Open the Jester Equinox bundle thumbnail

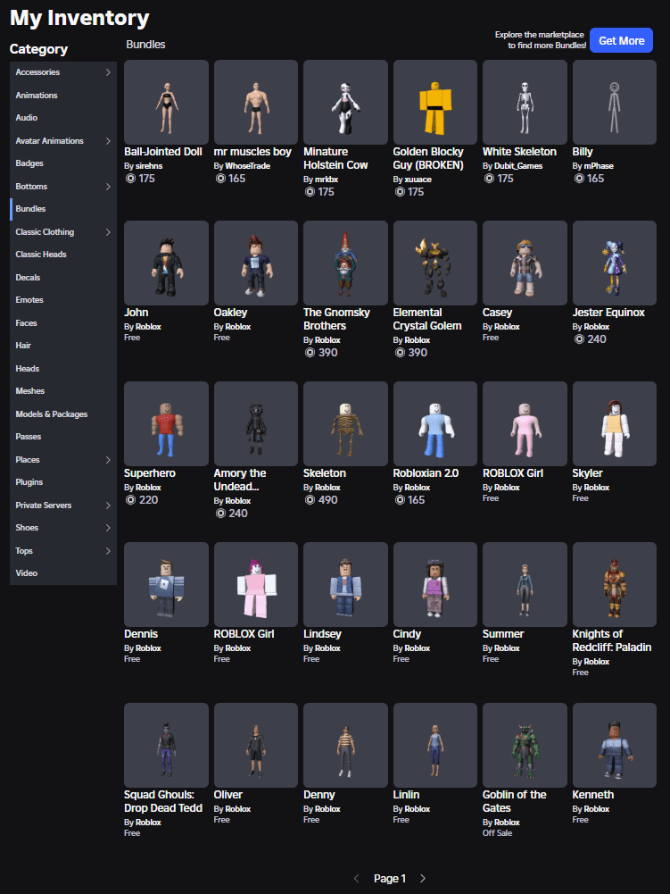click(x=614, y=263)
